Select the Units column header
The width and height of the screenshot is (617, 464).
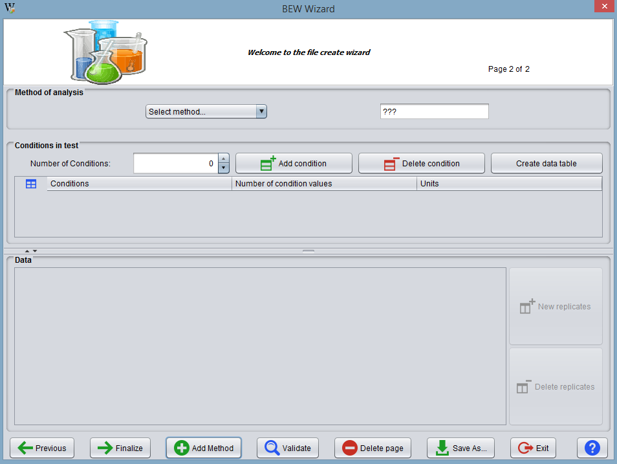(509, 184)
